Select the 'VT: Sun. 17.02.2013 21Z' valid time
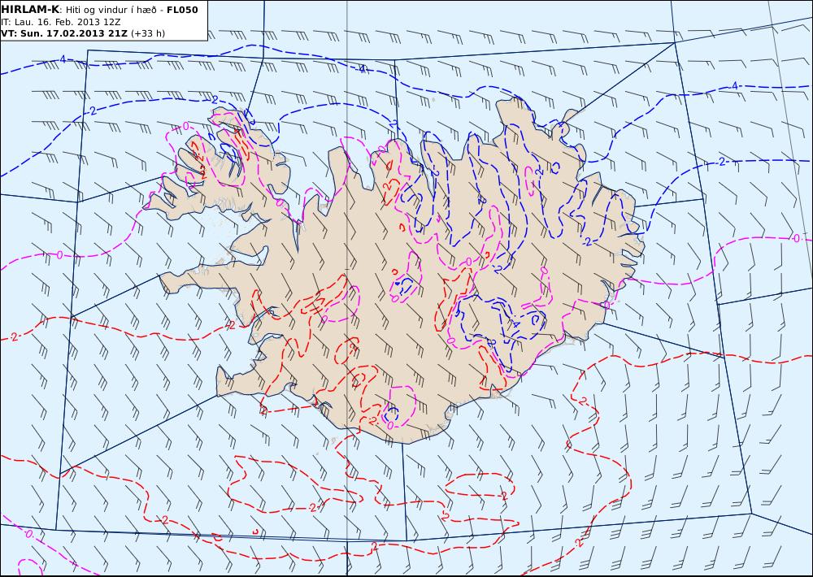Viewport: 813px width, 577px height. coord(65,33)
